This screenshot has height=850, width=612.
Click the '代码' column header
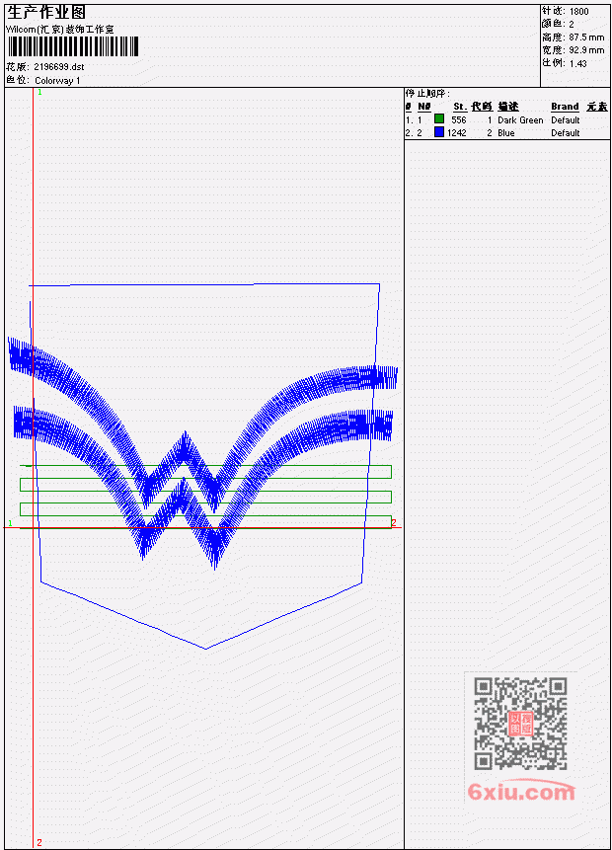(482, 107)
